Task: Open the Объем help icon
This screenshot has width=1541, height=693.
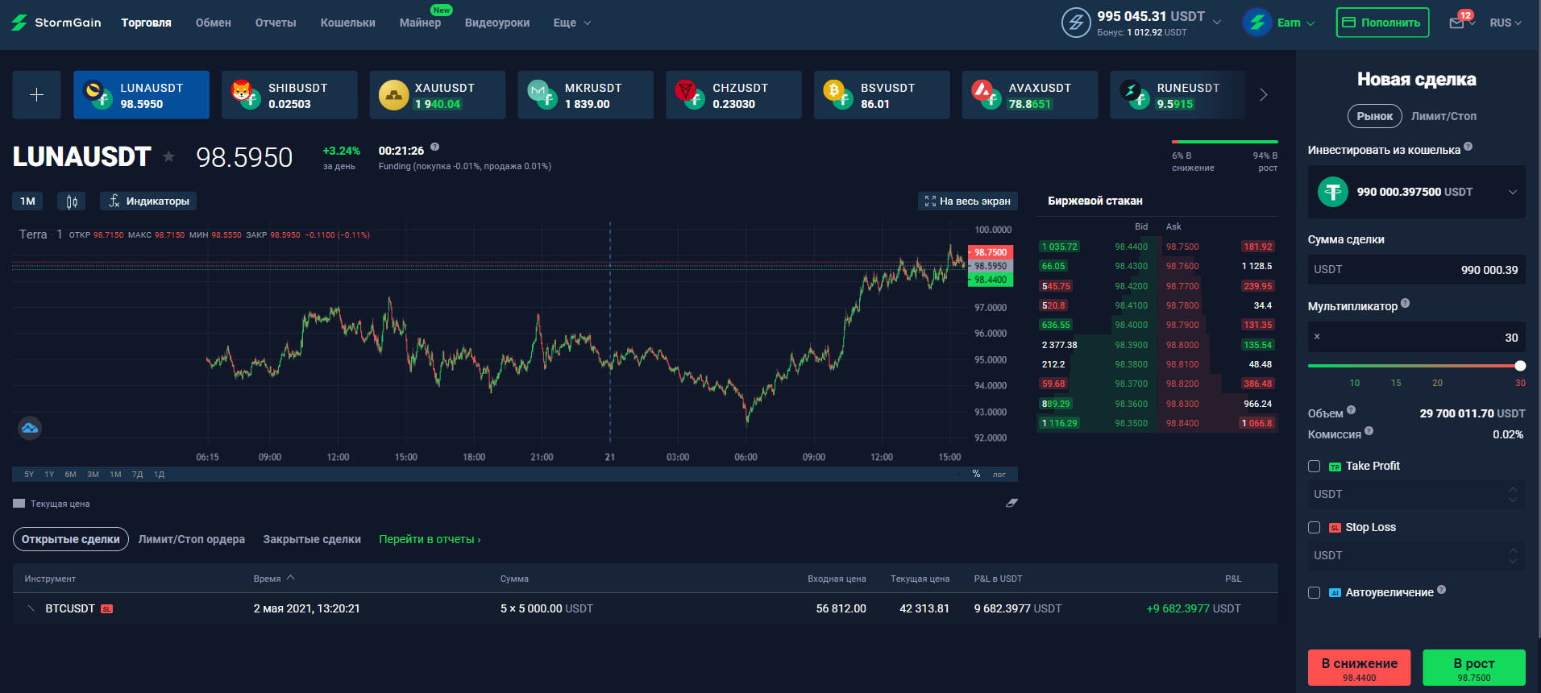Action: coord(1352,409)
